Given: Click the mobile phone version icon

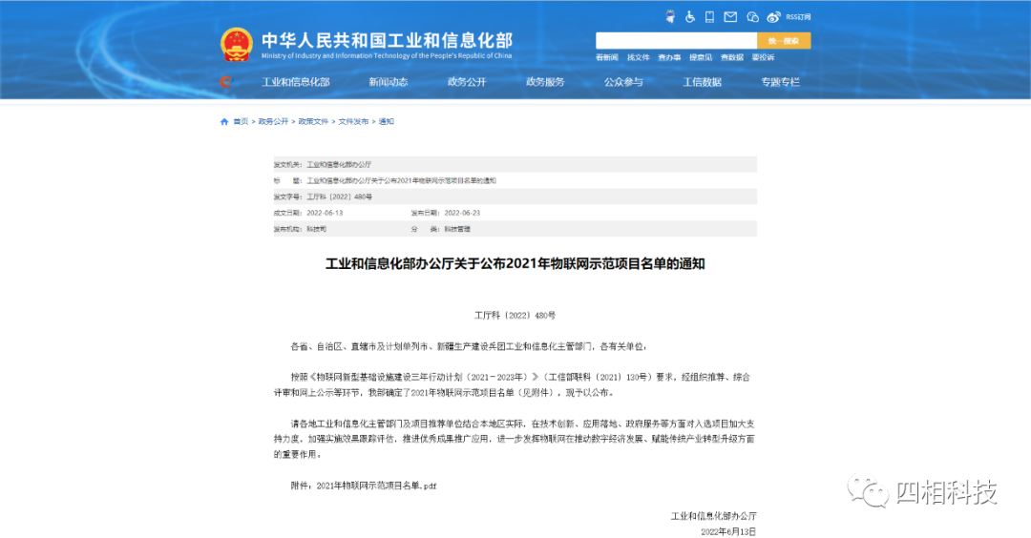Looking at the screenshot, I should [709, 17].
